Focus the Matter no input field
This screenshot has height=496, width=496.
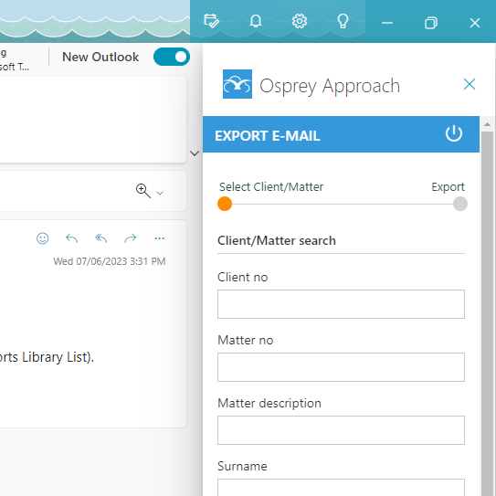click(x=341, y=367)
